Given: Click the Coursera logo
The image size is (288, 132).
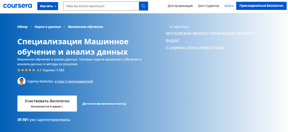Looking at the screenshot, I should (17, 6).
